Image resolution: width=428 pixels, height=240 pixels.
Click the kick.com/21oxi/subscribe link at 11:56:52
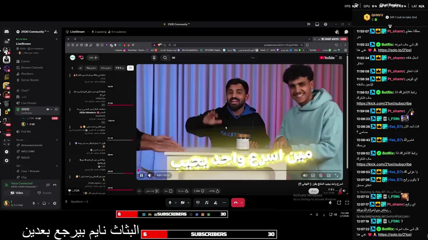coord(384,103)
